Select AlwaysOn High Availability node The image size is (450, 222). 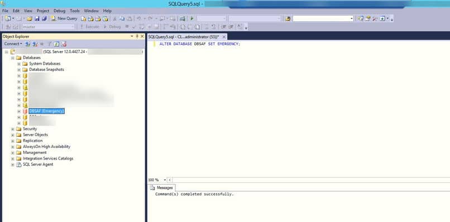(46, 147)
